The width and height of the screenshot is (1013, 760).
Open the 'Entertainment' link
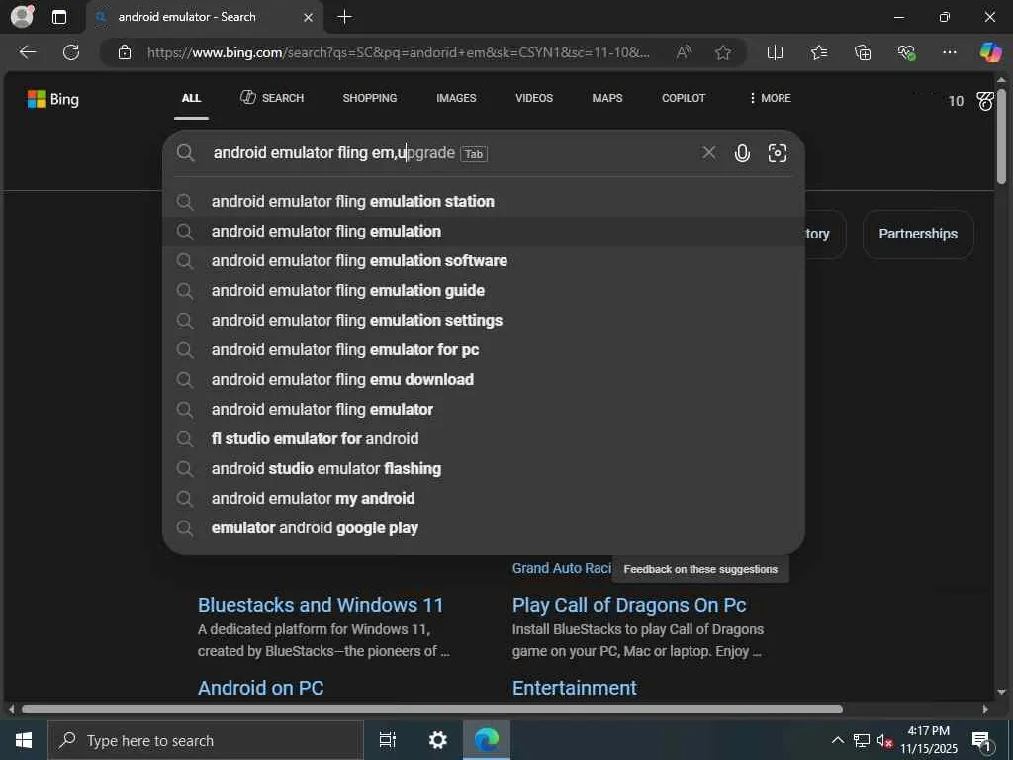coord(575,688)
